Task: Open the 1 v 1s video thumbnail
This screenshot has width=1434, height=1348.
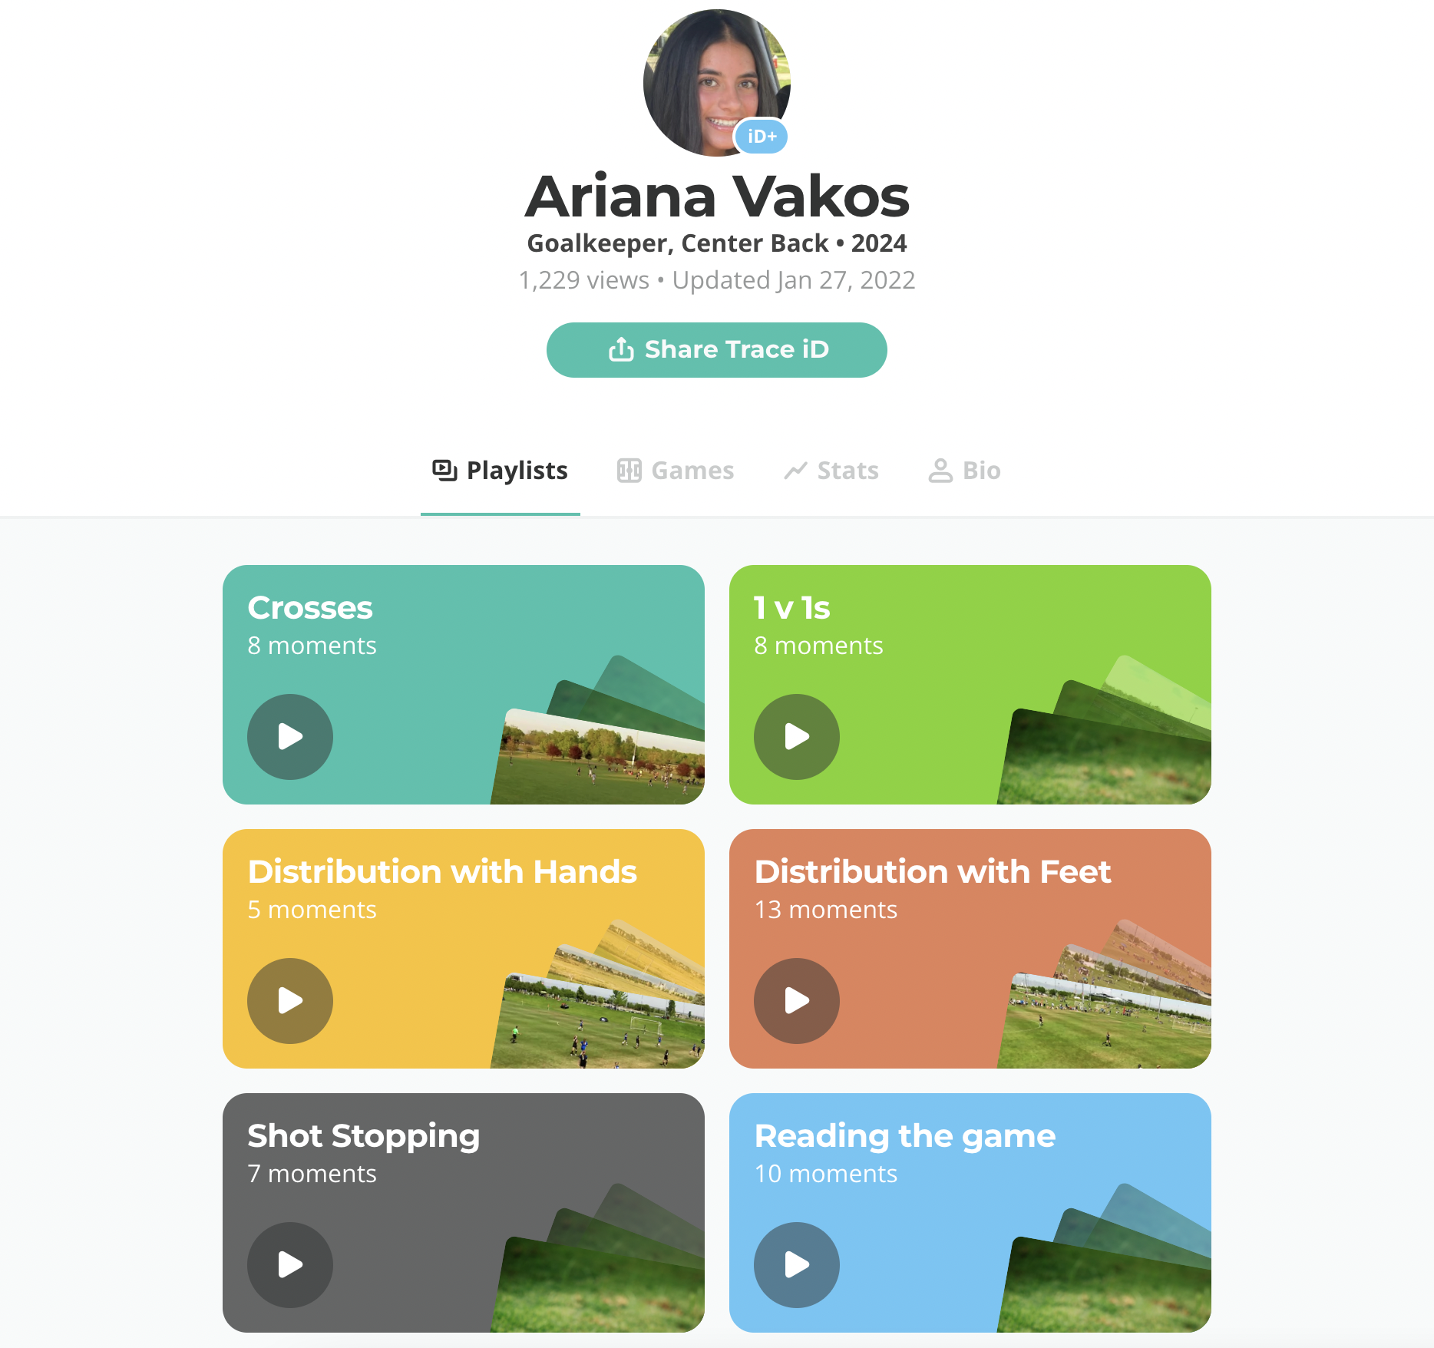Action: click(1105, 757)
